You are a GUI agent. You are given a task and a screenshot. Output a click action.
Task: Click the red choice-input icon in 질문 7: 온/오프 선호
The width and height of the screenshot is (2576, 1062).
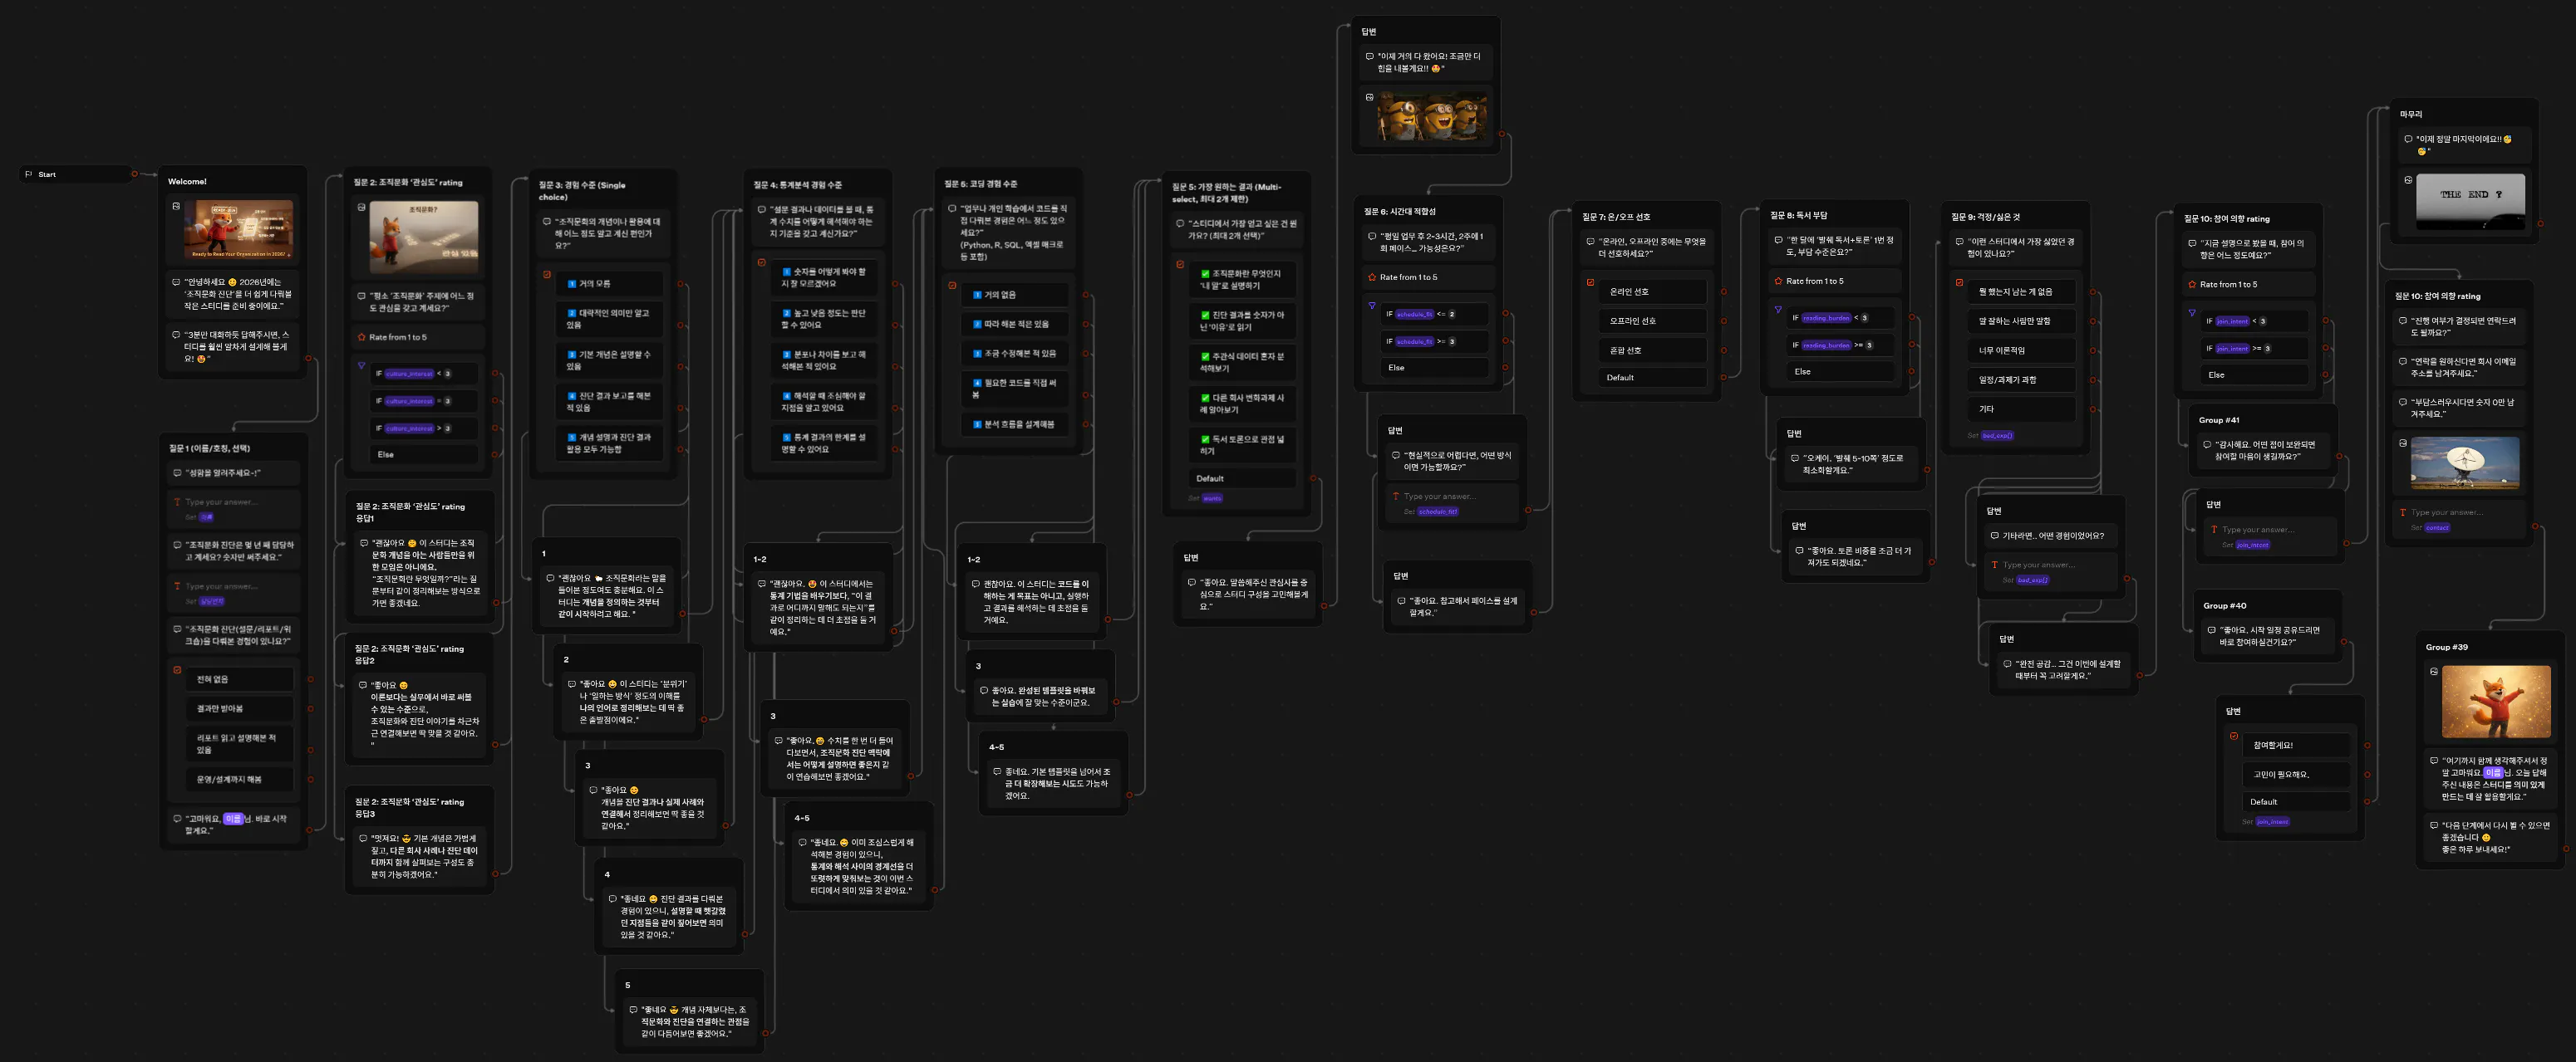click(1590, 281)
